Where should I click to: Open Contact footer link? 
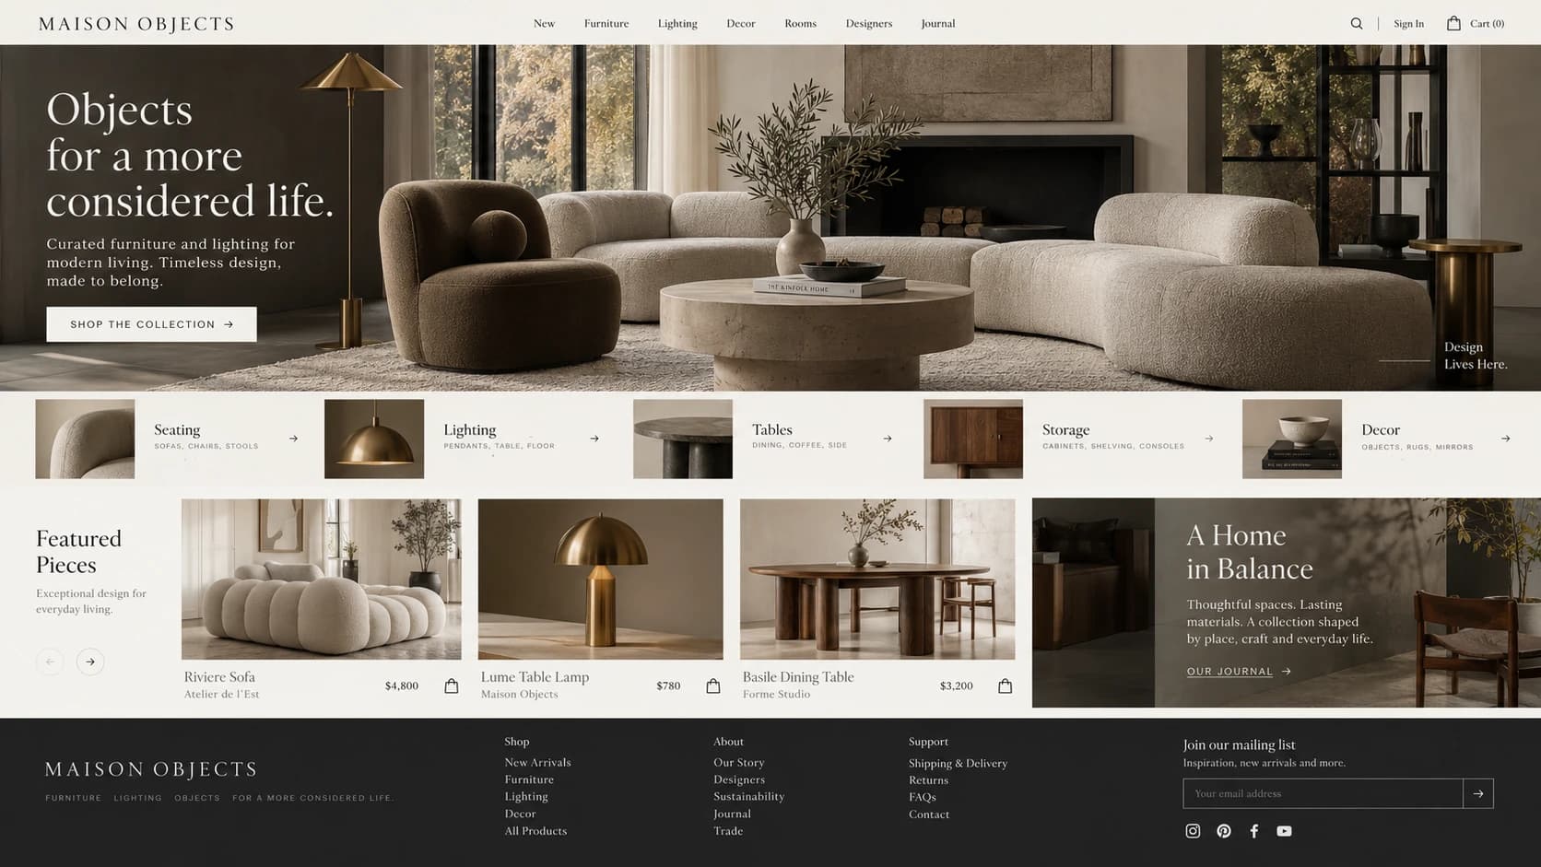click(929, 814)
